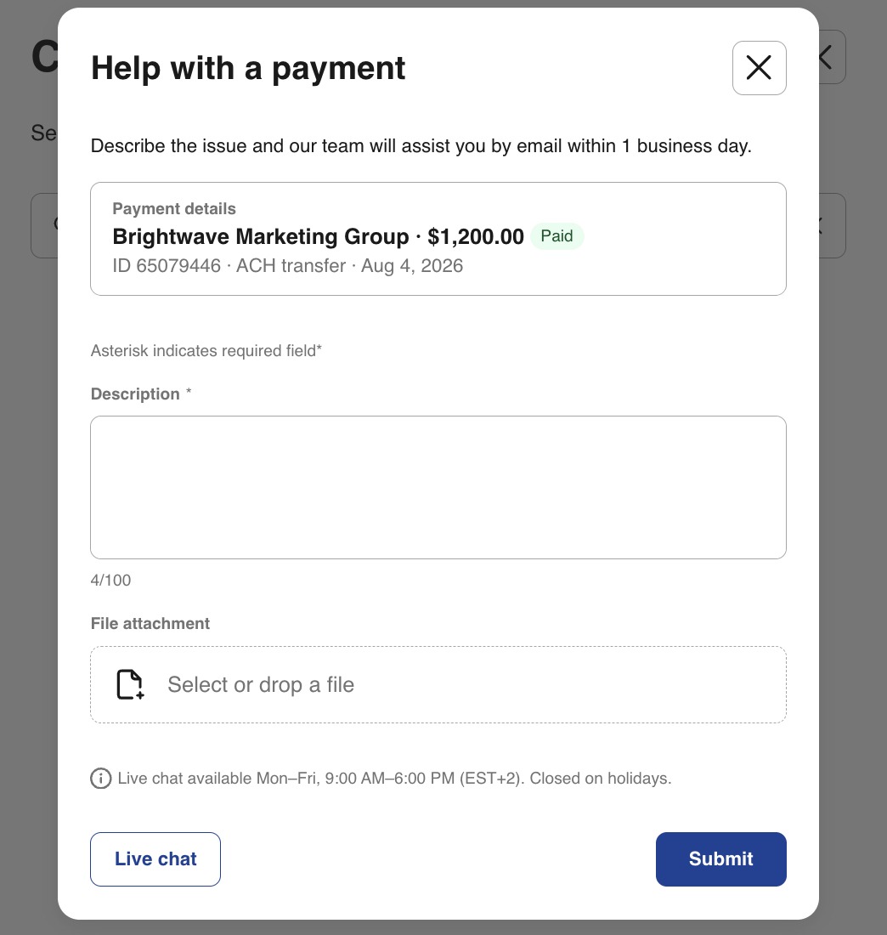Click the 4/100 character counter
The width and height of the screenshot is (887, 935).
point(110,581)
